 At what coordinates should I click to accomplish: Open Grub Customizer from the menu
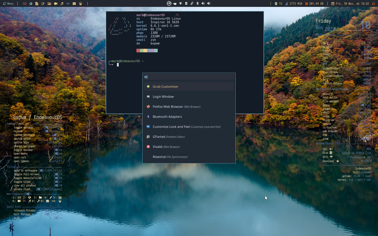pyautogui.click(x=165, y=86)
